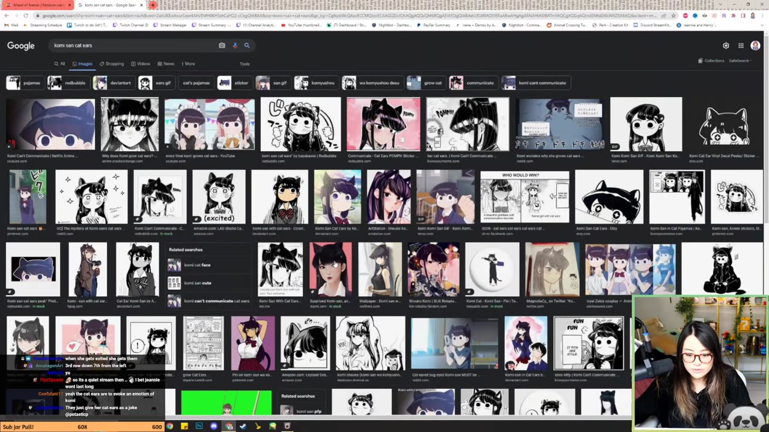Filter by the ears gif chip
Viewport: 769px width, 432px height.
click(x=156, y=83)
